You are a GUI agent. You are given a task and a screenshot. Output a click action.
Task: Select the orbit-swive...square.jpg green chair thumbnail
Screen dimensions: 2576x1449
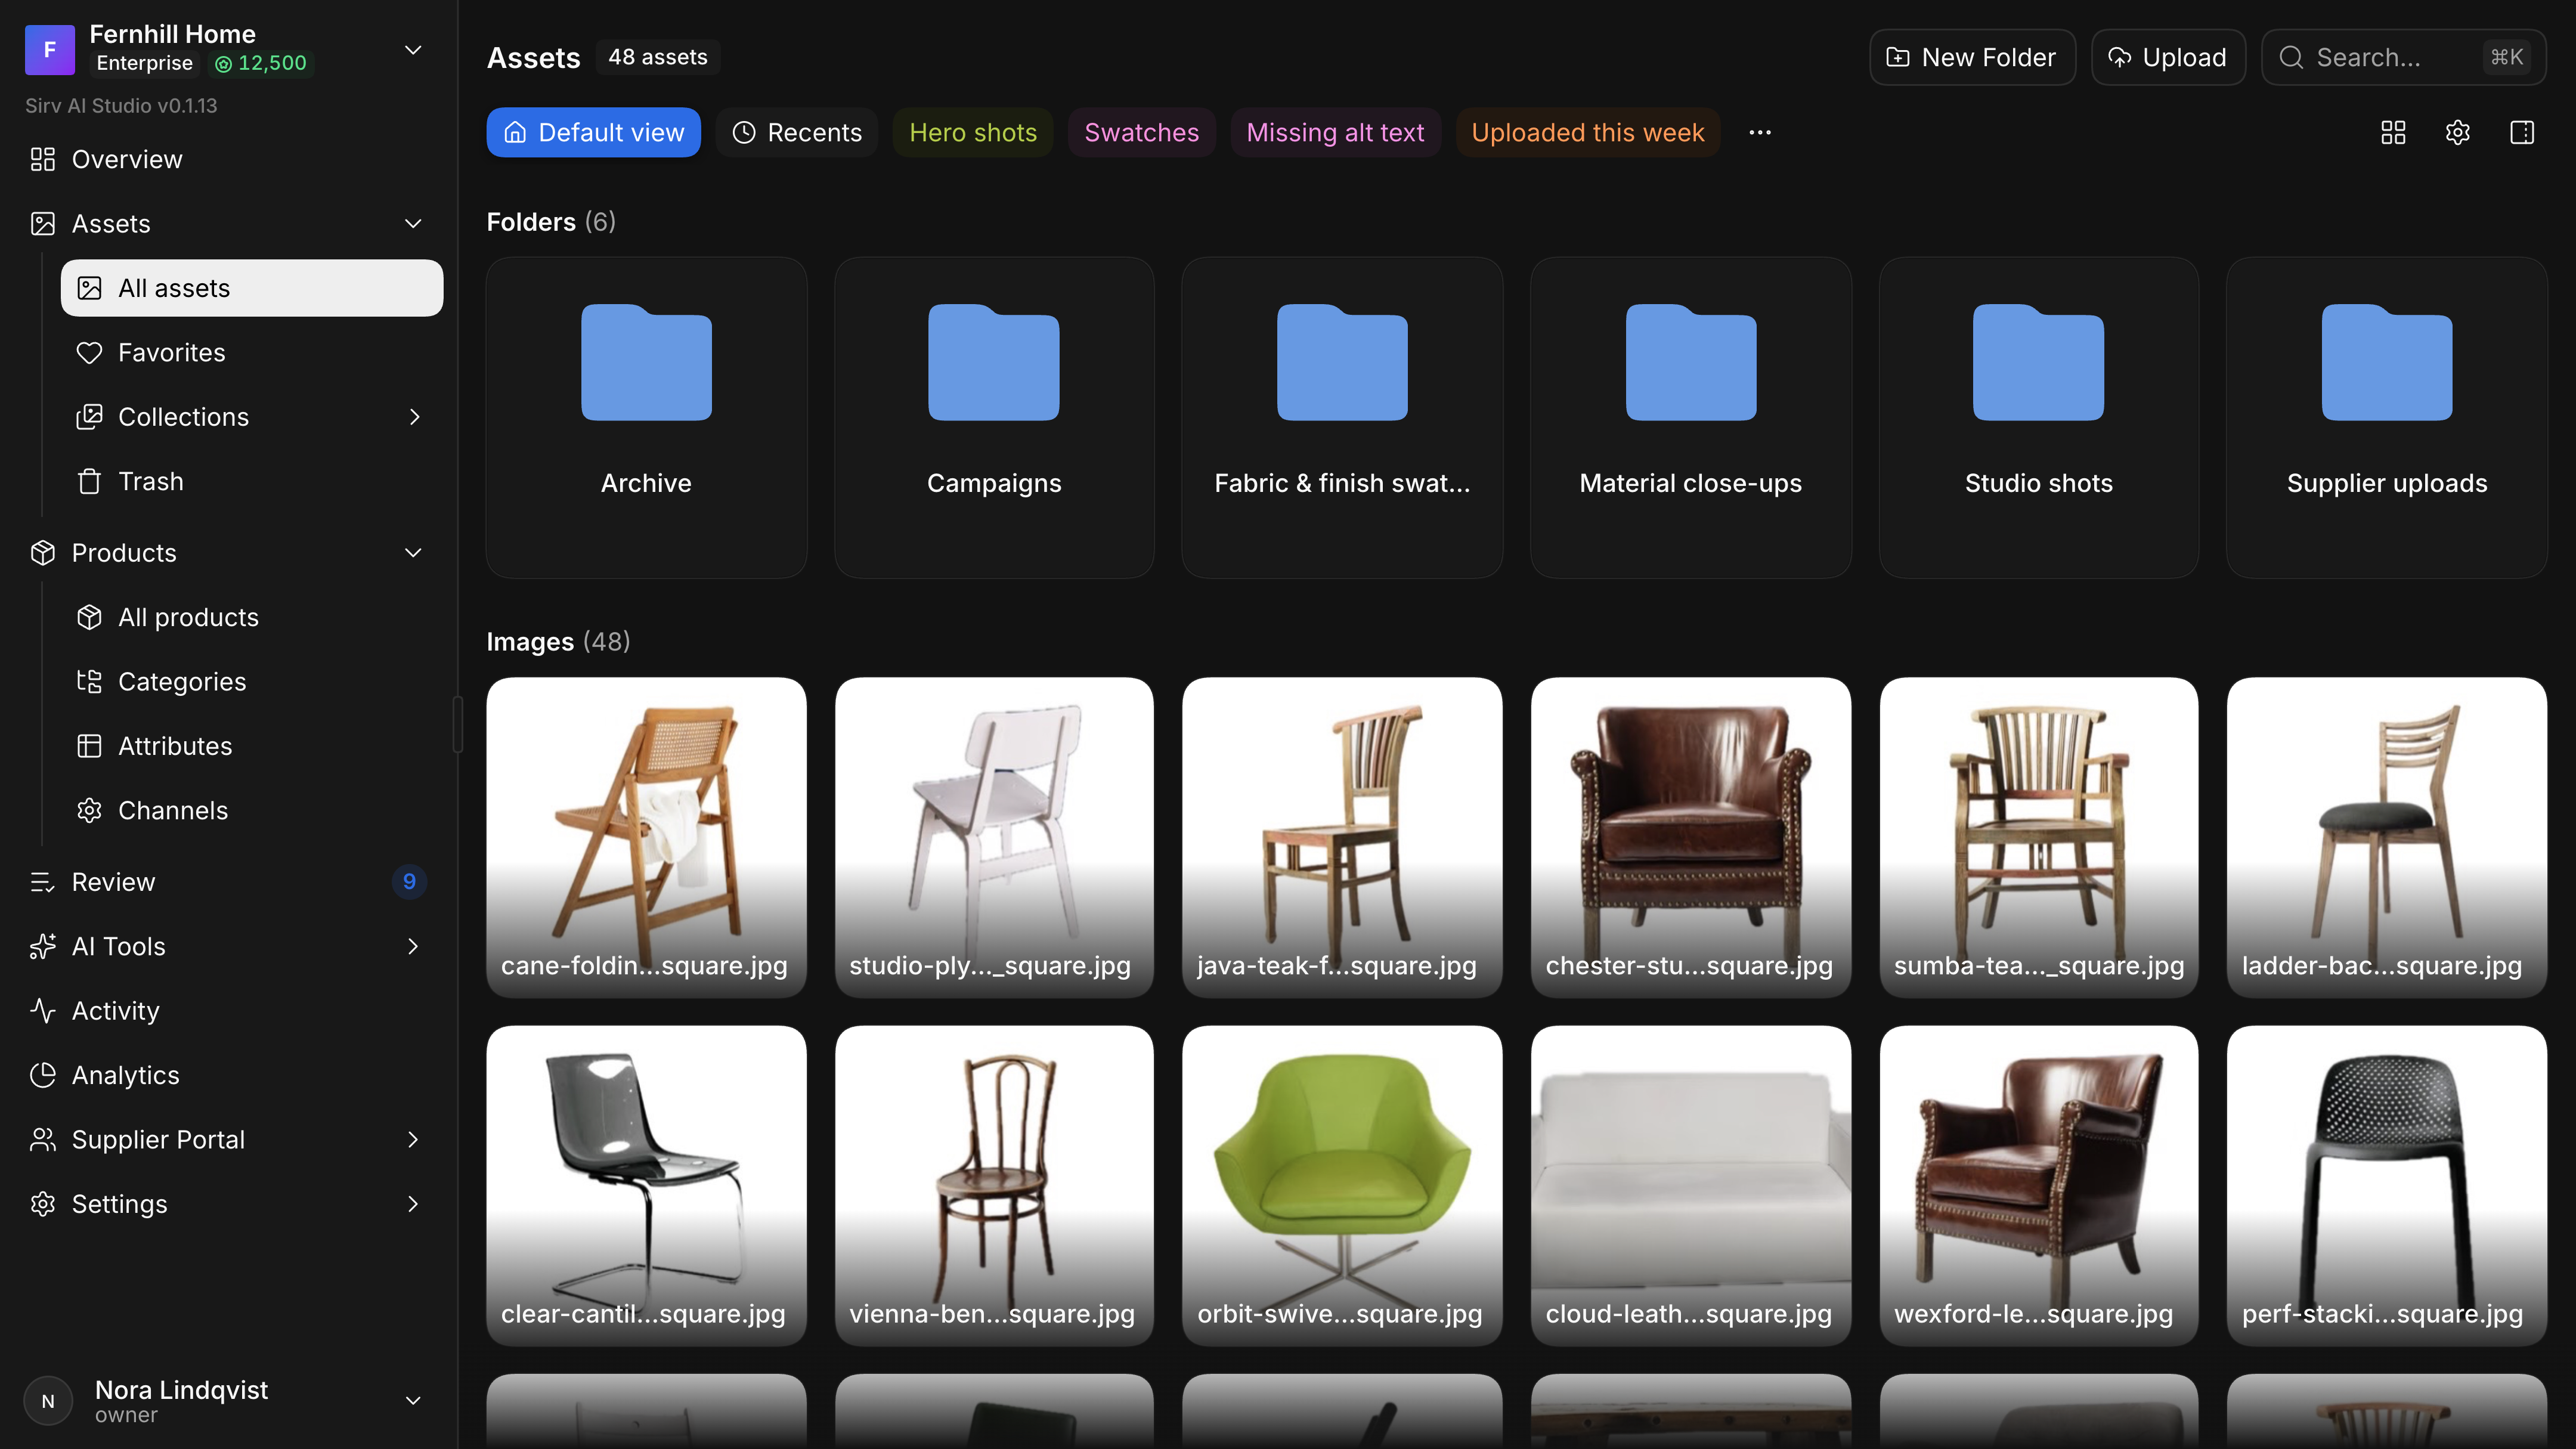click(1342, 1185)
